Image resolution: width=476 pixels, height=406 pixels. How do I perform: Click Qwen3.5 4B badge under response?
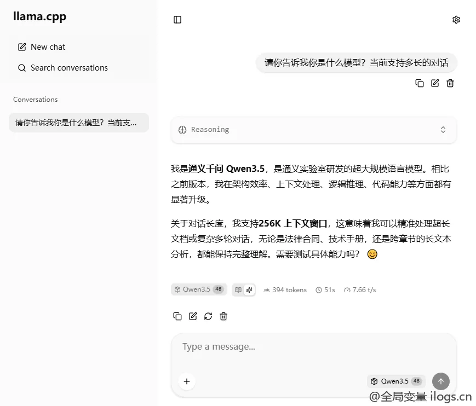coord(199,289)
